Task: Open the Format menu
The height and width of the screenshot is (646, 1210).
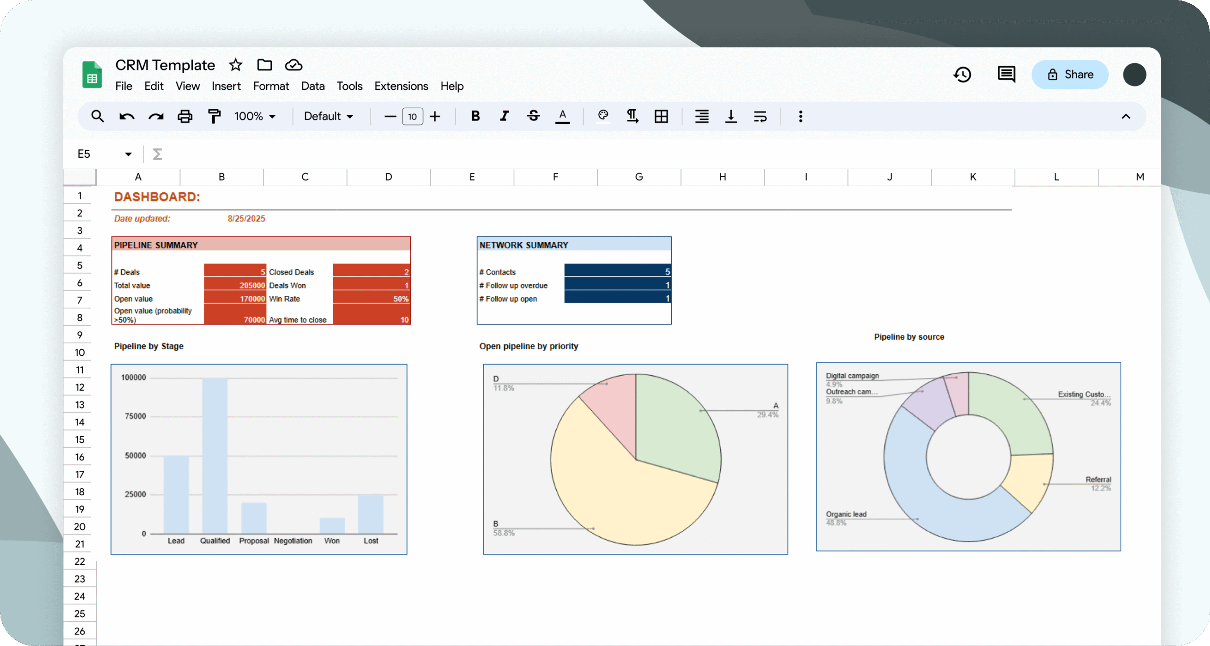Action: tap(271, 86)
